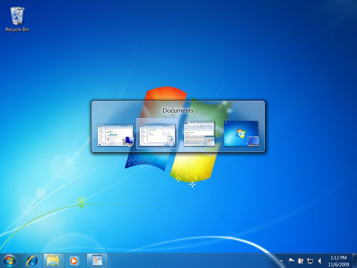Launch Internet Explorer from the taskbar
357x268 pixels.
[32, 261]
